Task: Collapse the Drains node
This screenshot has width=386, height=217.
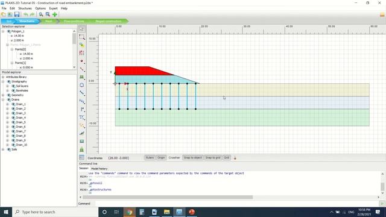Action: (3, 99)
